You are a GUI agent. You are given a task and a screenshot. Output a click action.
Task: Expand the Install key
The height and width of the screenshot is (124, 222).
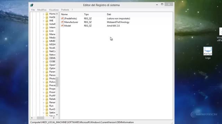click(44, 24)
